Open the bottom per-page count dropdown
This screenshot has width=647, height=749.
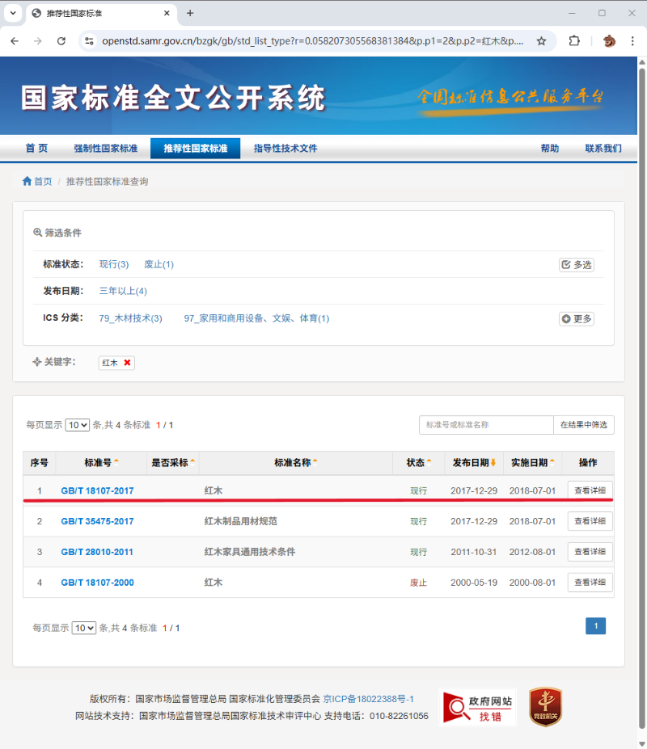coord(84,628)
